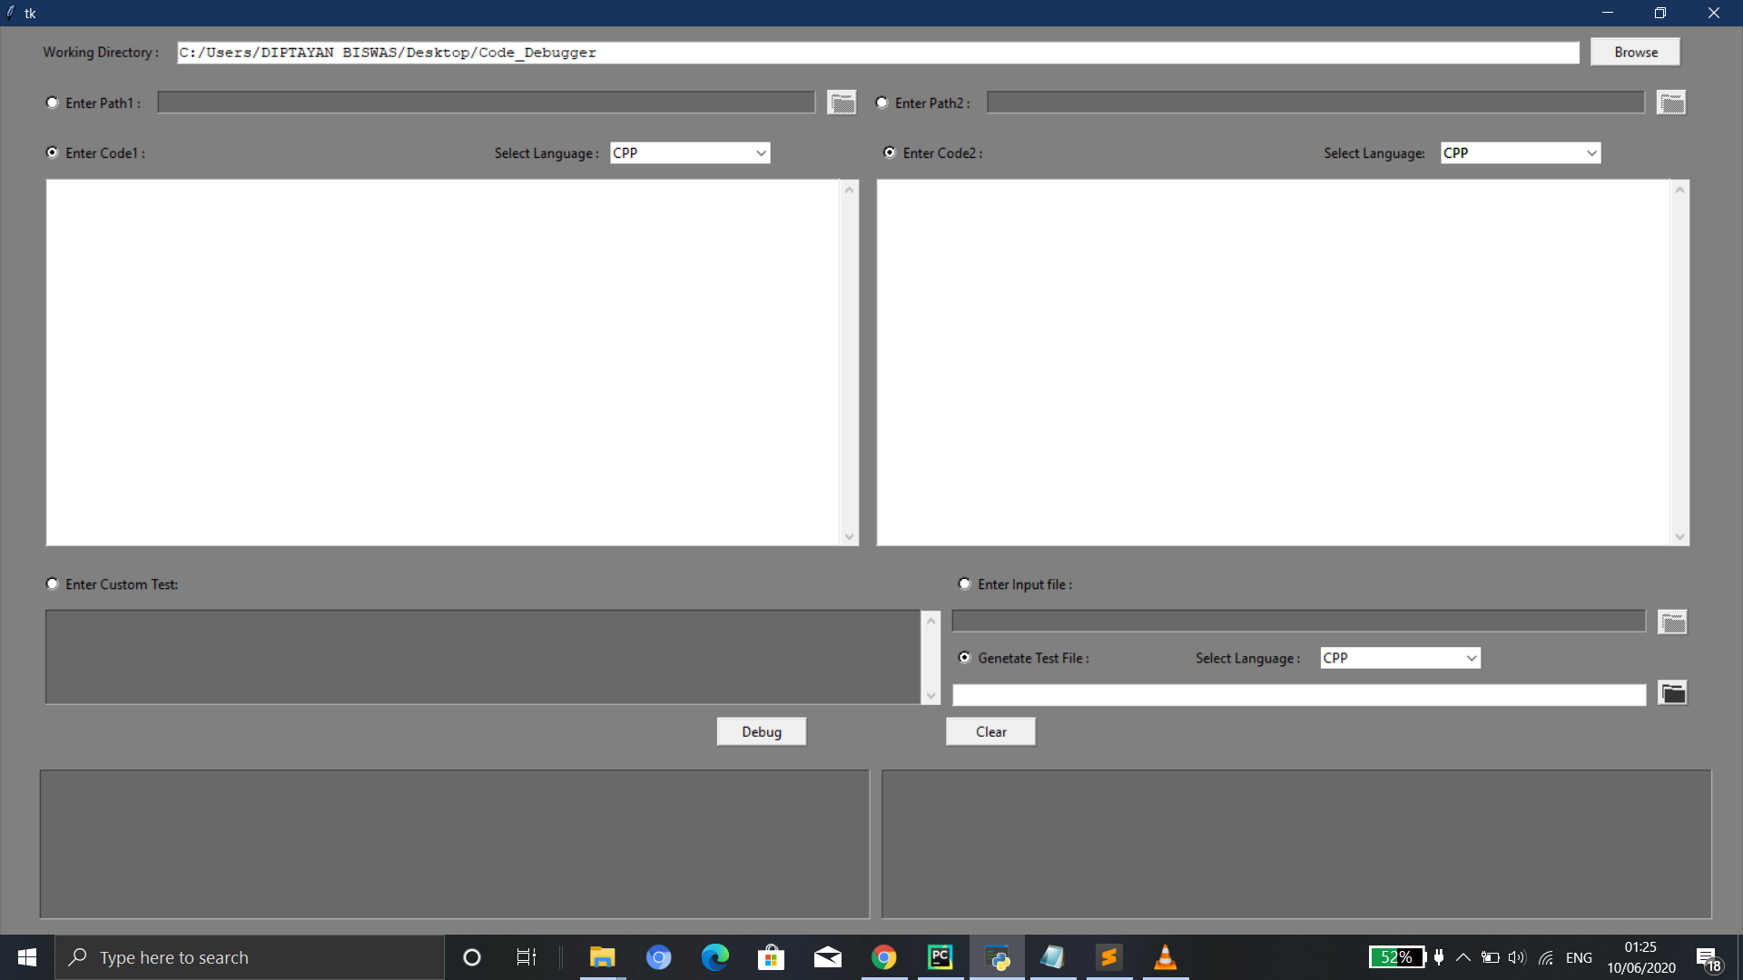Viewport: 1743px width, 980px height.
Task: Click the Browse button for working directory
Action: tap(1635, 52)
